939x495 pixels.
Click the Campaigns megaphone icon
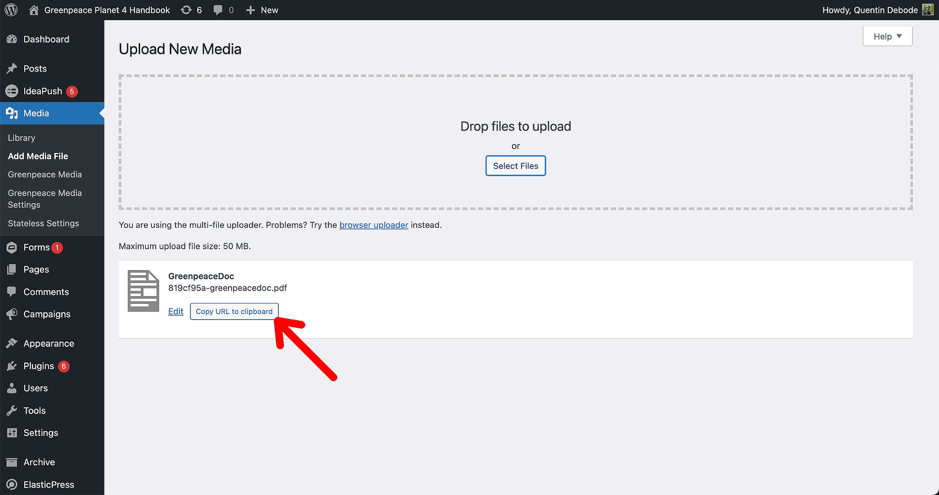click(x=12, y=314)
